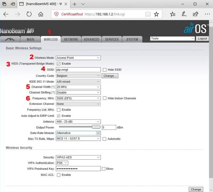213x192 pixels.
Task: Open the Ubiquiti logo tab
Action: click(10, 39)
